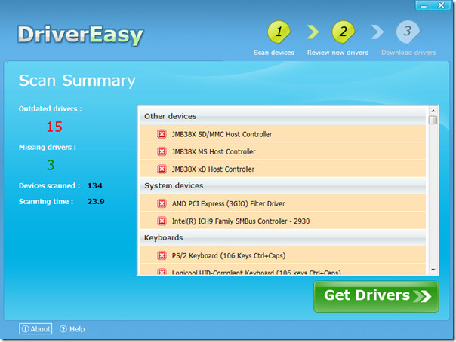Open the Help link
The image size is (456, 342).
[x=72, y=329]
